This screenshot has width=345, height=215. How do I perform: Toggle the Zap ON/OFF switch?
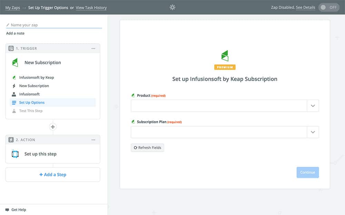[x=329, y=8]
